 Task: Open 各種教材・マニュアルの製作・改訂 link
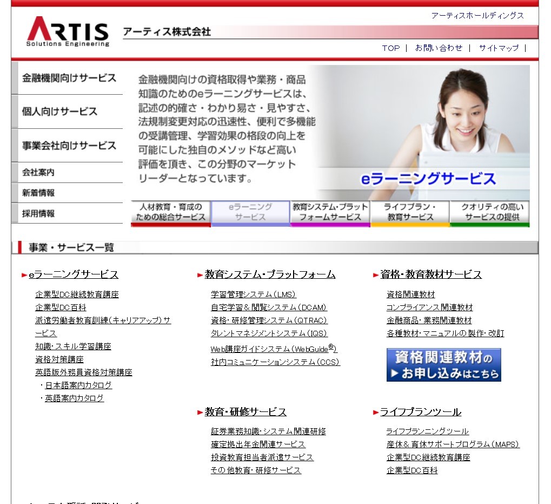tap(445, 333)
